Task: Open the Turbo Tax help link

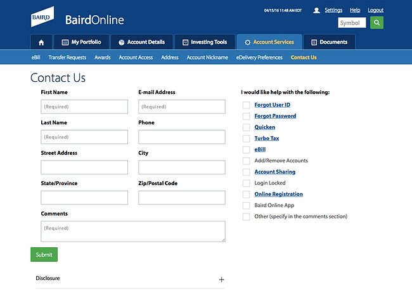Action: (267, 138)
